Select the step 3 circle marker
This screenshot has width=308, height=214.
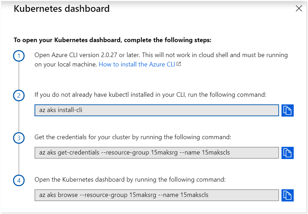pos(19,138)
